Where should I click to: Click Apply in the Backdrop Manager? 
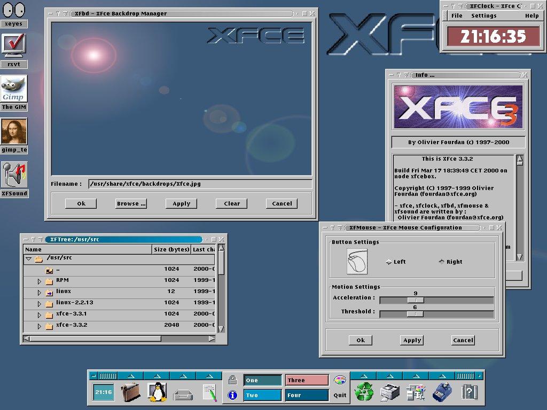(x=182, y=203)
